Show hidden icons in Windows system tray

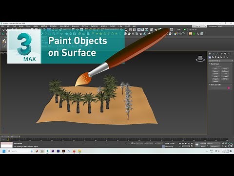coord(207,151)
